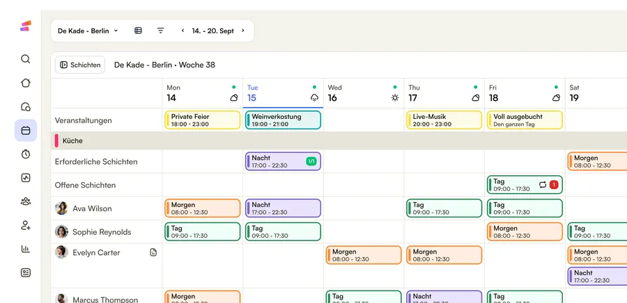
Task: Open the Private Feier event
Action: (x=202, y=120)
